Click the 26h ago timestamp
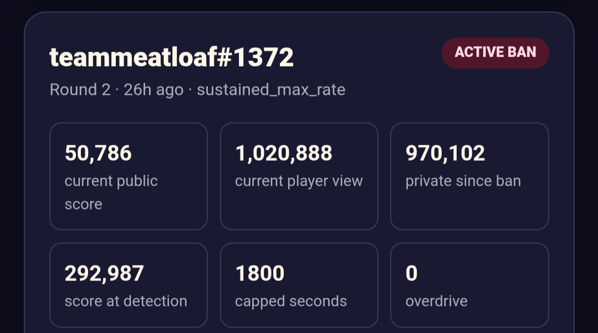Image resolution: width=598 pixels, height=333 pixels. [x=154, y=90]
